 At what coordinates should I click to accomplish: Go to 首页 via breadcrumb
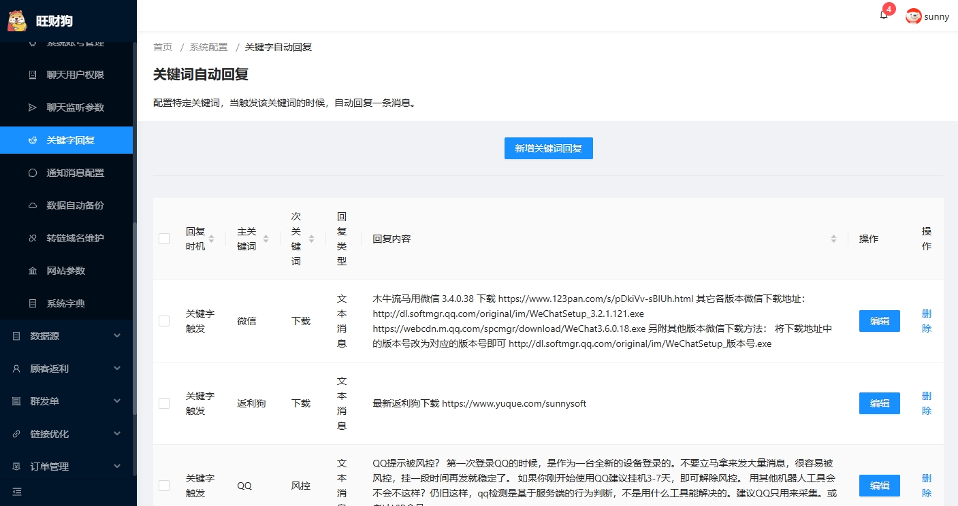[x=163, y=47]
